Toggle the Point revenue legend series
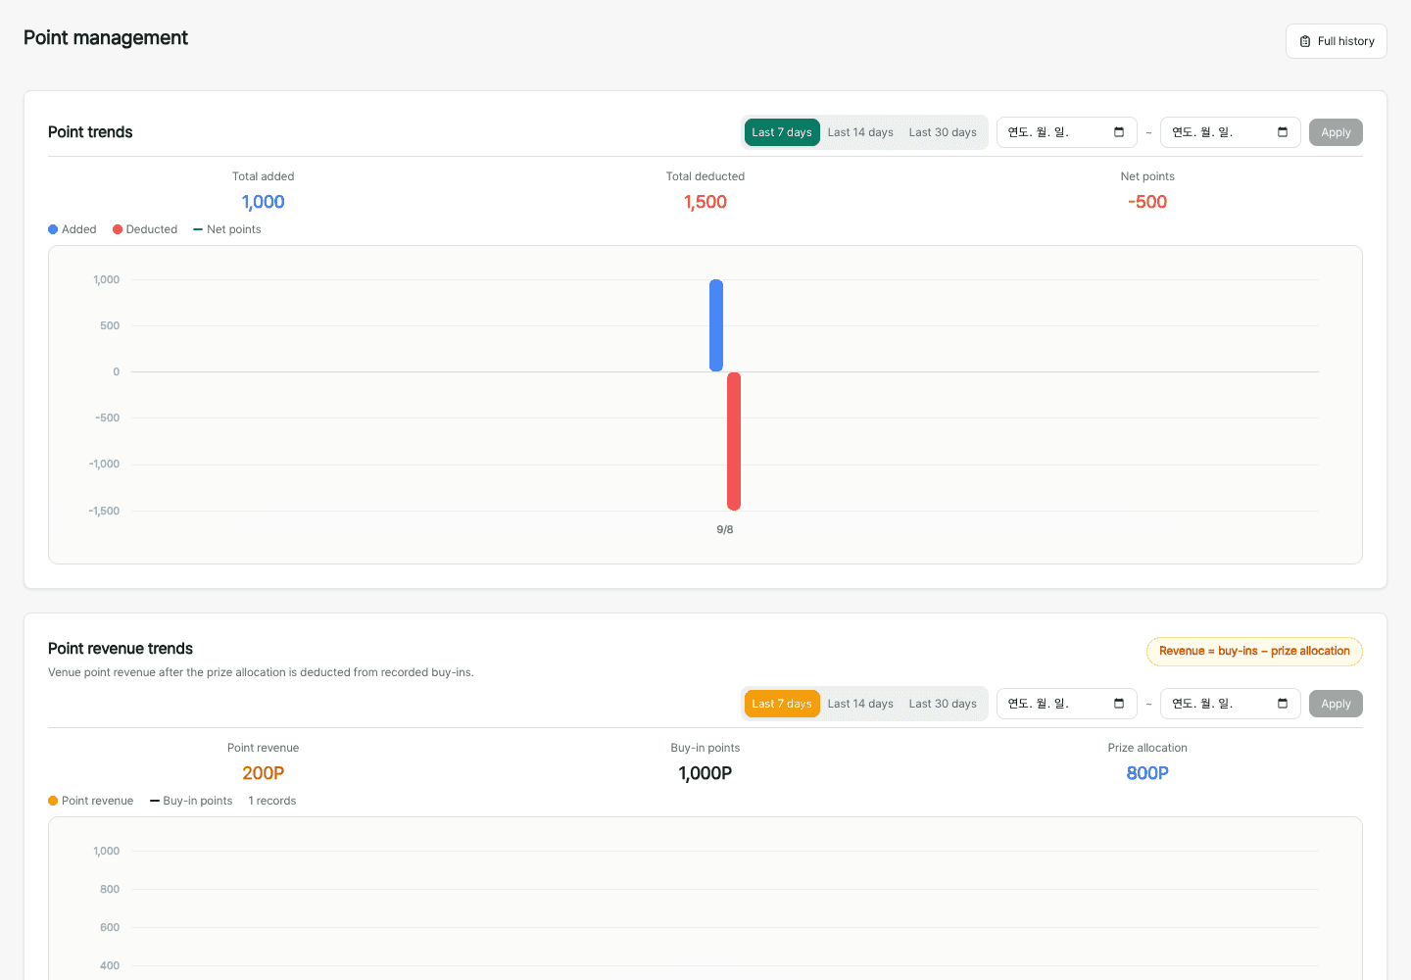The image size is (1411, 980). pyautogui.click(x=90, y=801)
